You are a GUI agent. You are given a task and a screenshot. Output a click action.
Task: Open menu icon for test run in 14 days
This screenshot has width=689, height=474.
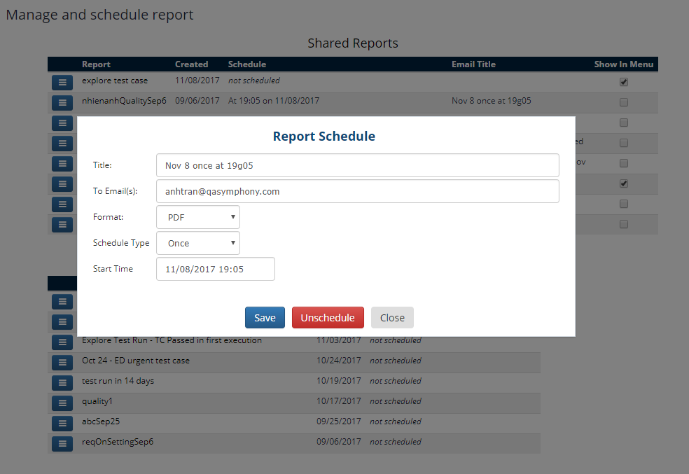coord(62,382)
